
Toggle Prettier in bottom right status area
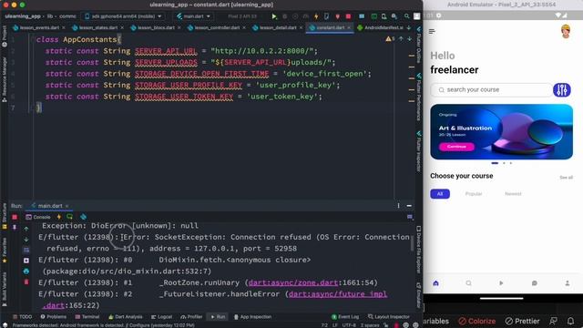pos(522,321)
